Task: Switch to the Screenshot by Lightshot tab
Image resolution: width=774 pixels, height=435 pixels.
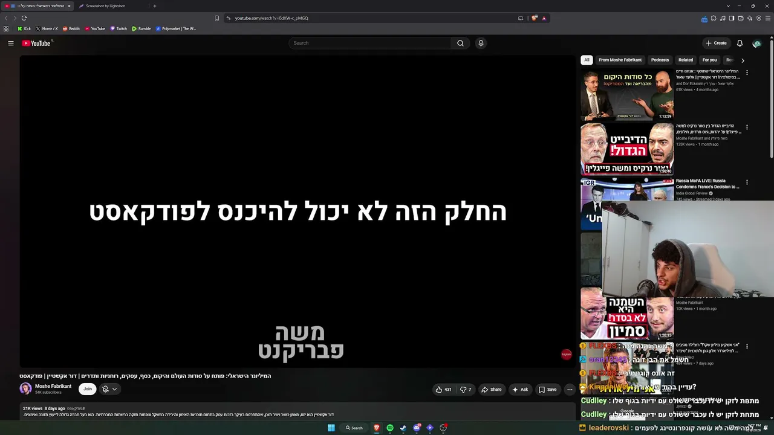Action: point(105,6)
